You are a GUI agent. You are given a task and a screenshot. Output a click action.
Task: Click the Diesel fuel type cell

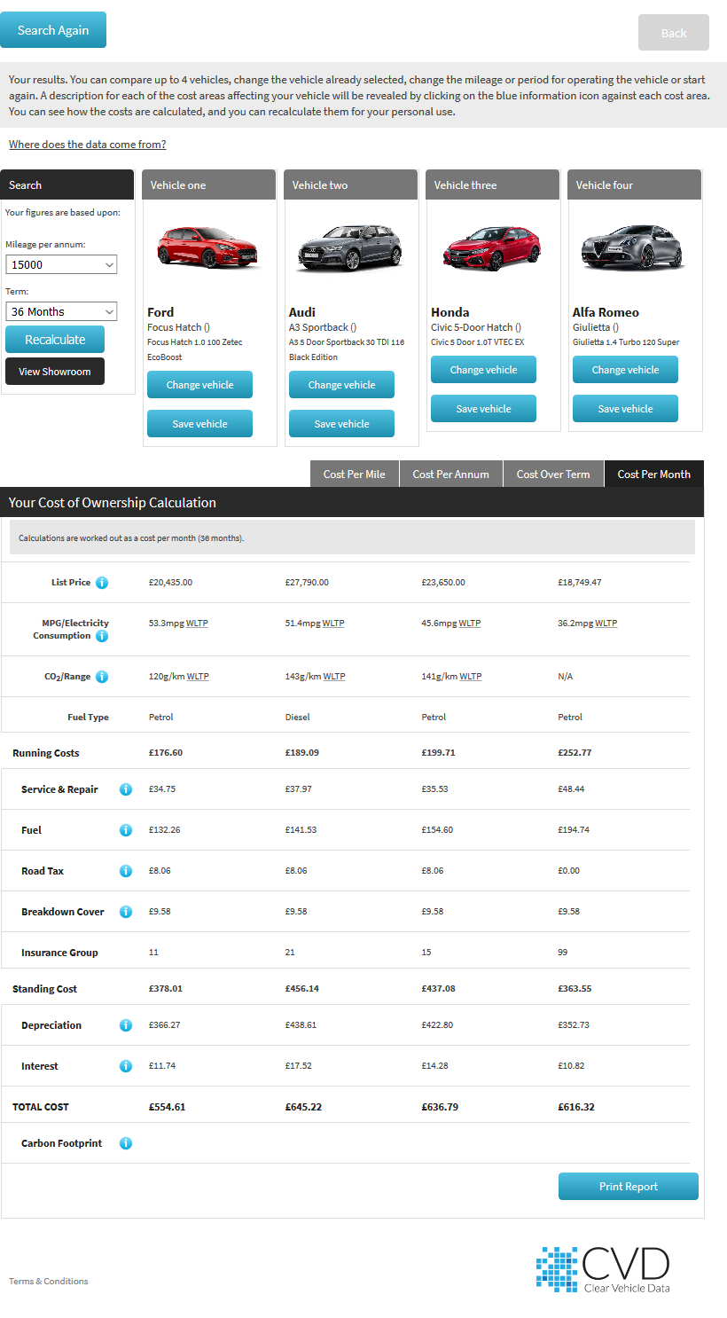coord(297,718)
